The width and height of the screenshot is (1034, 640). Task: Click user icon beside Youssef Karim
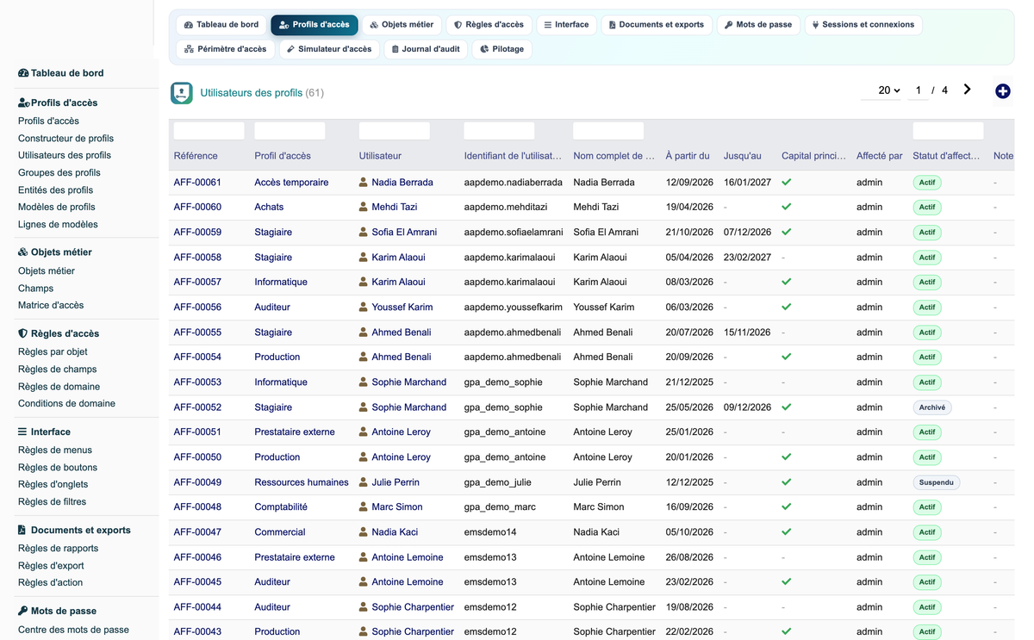tap(364, 308)
